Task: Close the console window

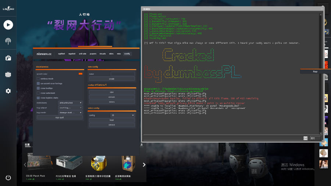Action: click(322, 9)
